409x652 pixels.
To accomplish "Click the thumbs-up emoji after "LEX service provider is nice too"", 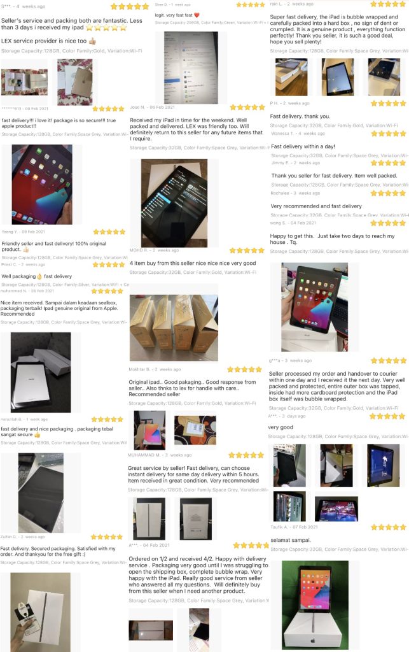I will click(93, 41).
